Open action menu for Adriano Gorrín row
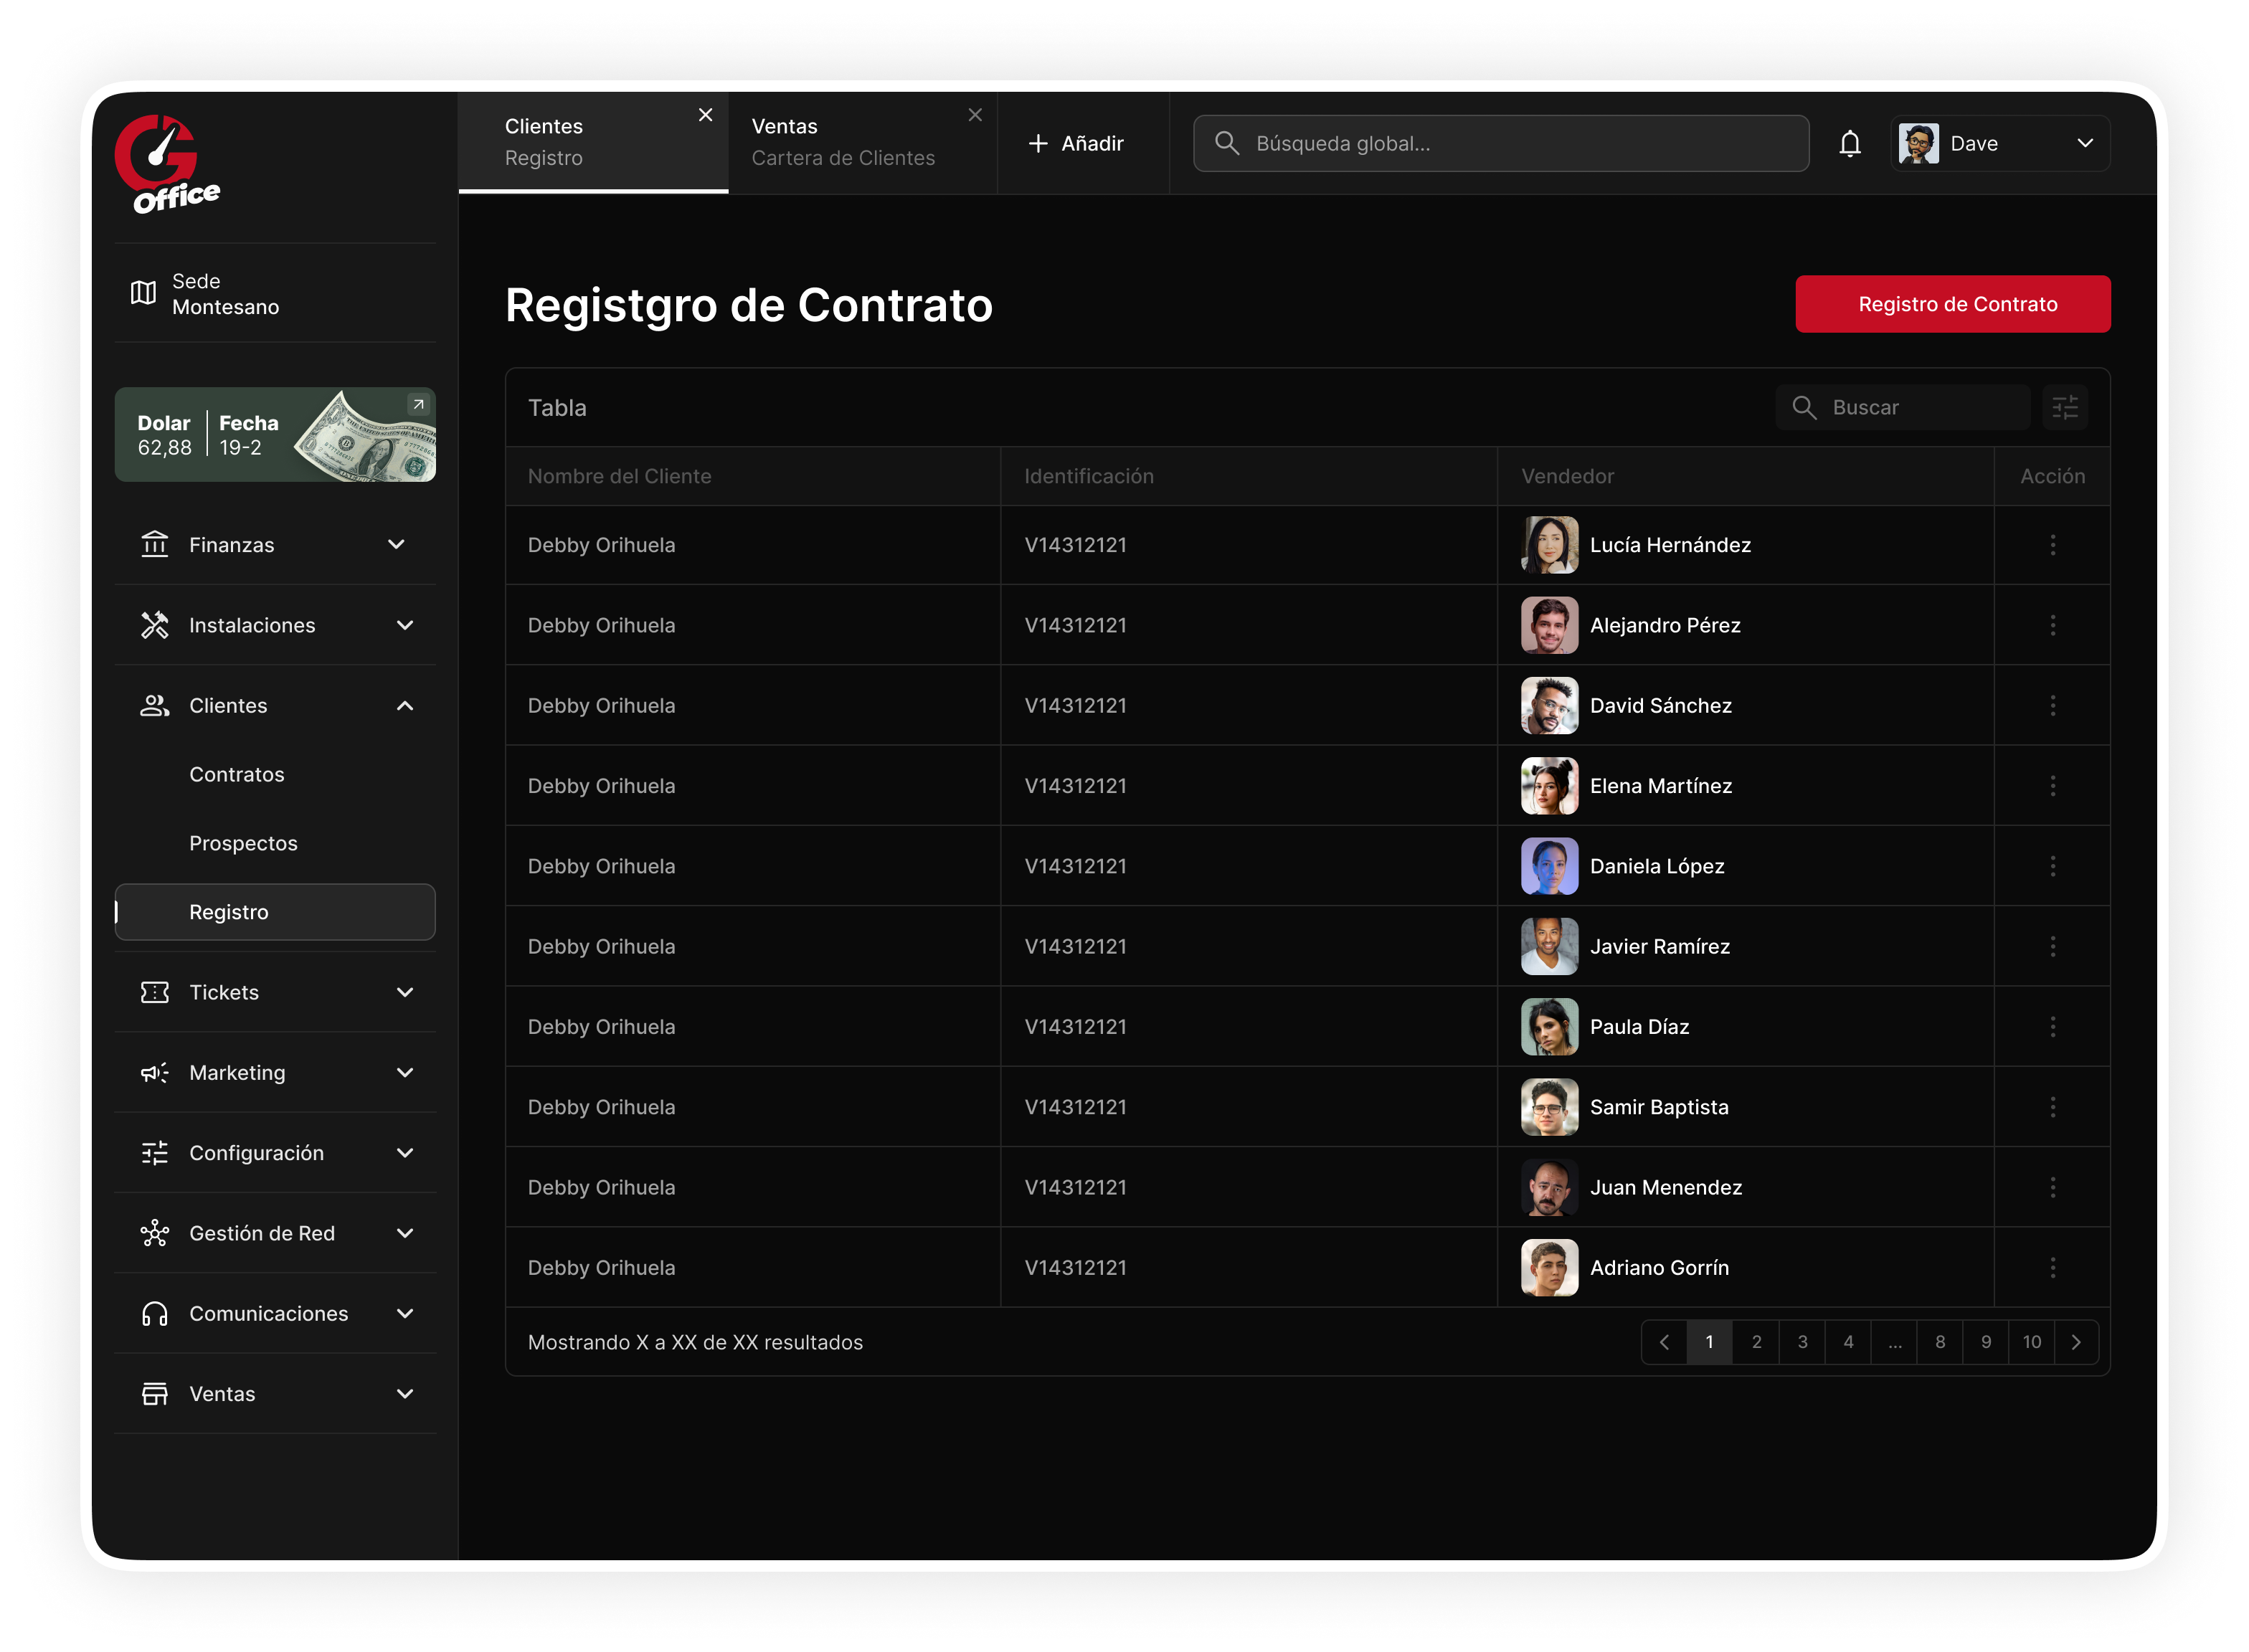2249x1652 pixels. coord(2052,1267)
